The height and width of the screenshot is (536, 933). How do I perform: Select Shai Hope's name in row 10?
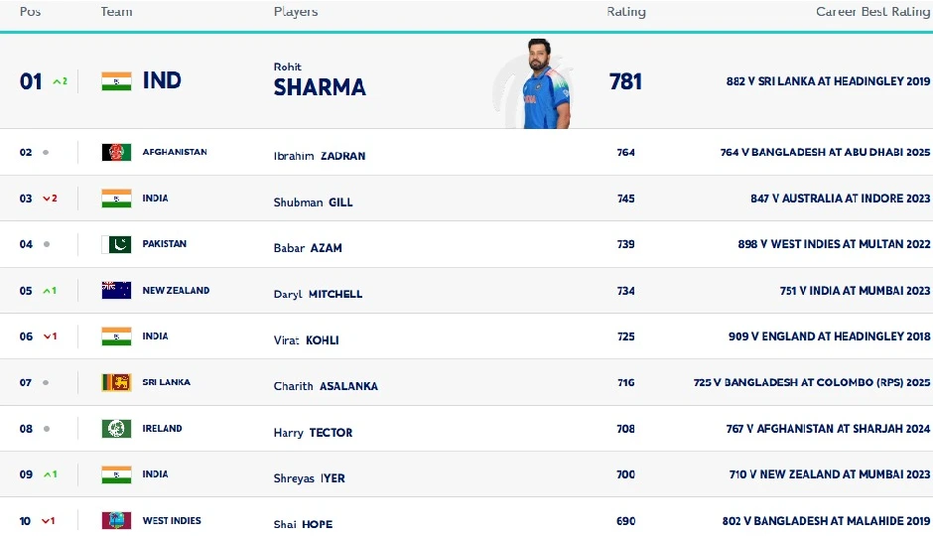303,524
